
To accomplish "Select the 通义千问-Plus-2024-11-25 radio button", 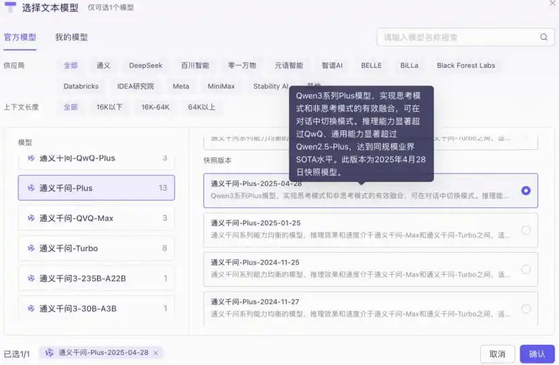I will point(526,269).
